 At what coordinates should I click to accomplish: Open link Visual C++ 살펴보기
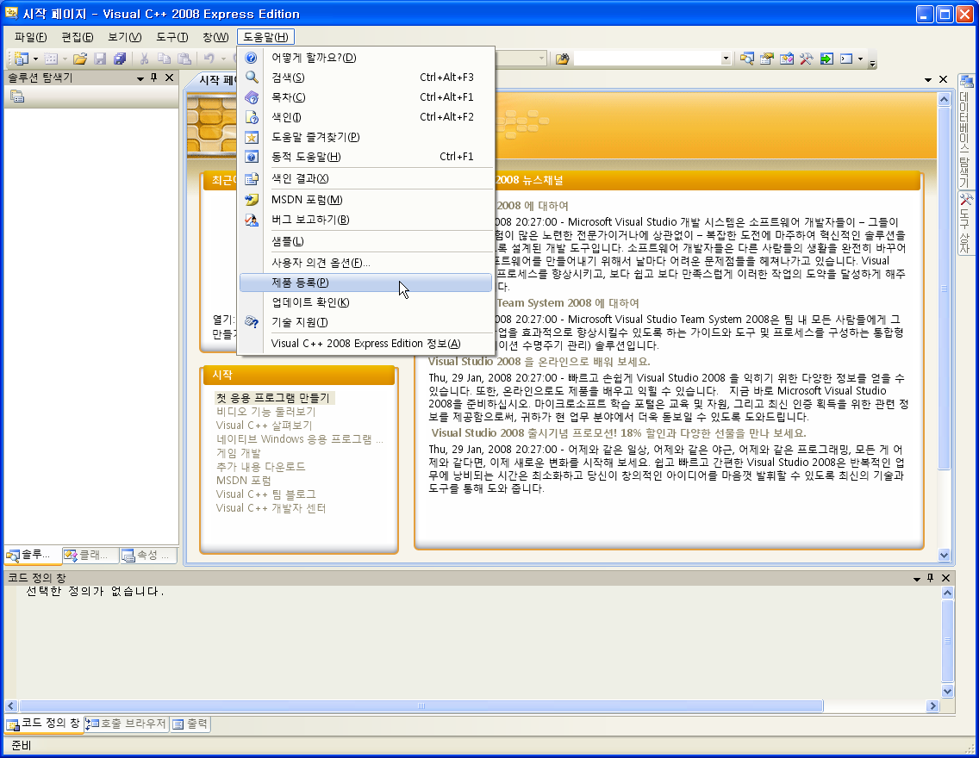[264, 426]
